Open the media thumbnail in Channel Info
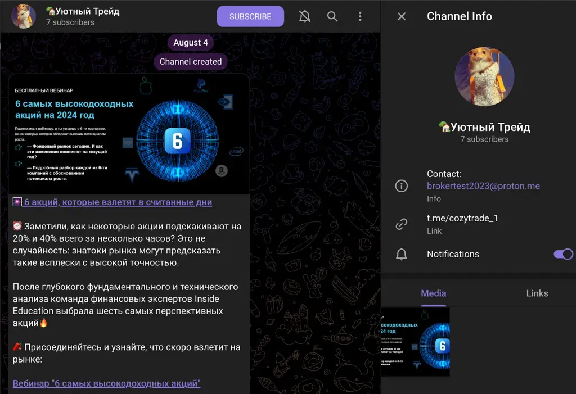 click(x=415, y=342)
